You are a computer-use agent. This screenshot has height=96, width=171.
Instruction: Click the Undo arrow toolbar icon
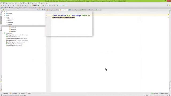[x=9, y=5]
